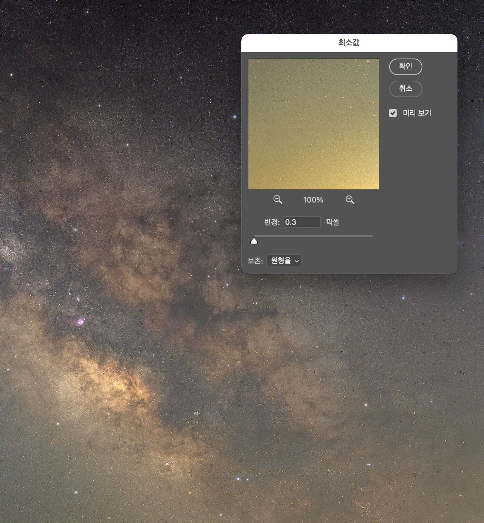Click the 확인 (OK) button
This screenshot has height=523, width=484.
406,67
